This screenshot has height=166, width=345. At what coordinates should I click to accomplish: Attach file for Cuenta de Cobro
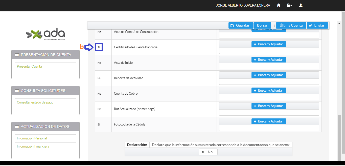(x=268, y=90)
